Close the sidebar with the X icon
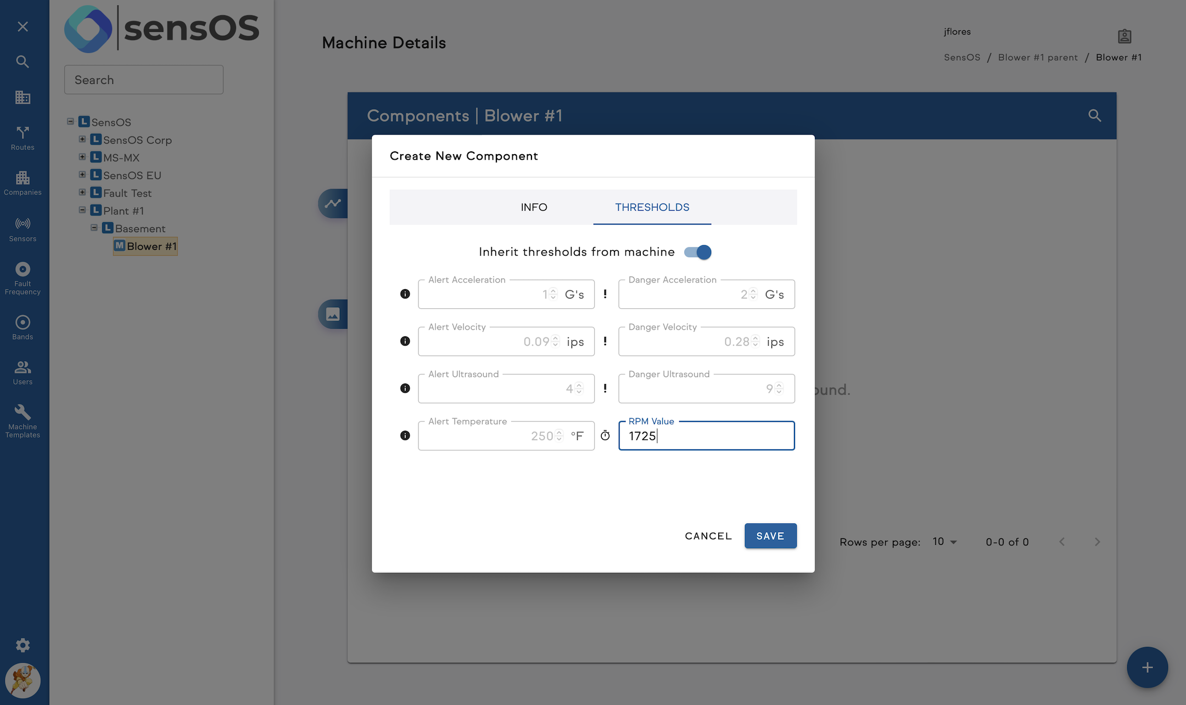 (x=23, y=26)
